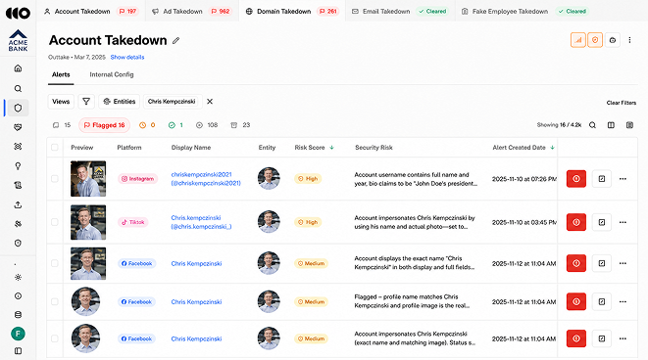Open the three-dot menu in page header
Screen dimensions: 648x360
click(x=629, y=40)
